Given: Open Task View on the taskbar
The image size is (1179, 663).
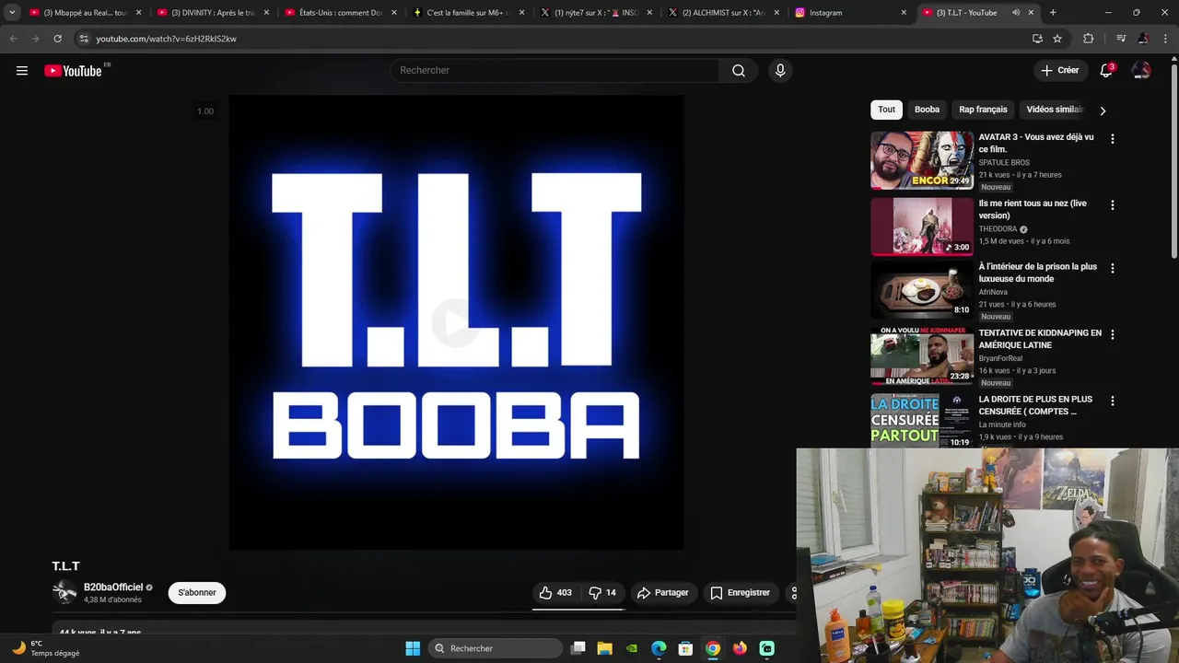Looking at the screenshot, I should [x=578, y=648].
